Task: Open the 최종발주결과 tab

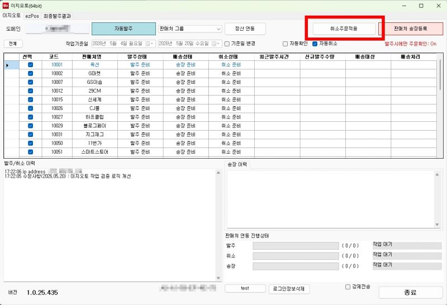Action: 57,16
